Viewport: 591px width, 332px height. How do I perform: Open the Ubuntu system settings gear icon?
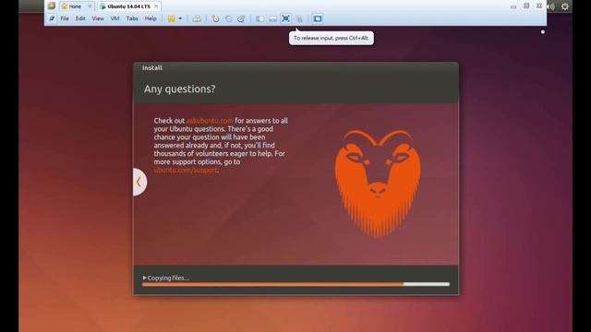pyautogui.click(x=564, y=6)
